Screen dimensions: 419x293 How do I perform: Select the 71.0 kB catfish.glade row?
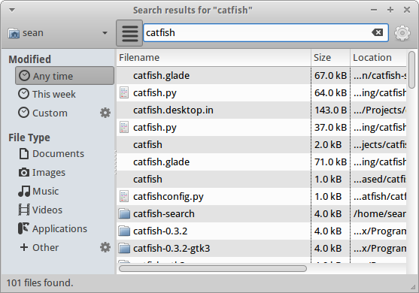click(x=261, y=162)
